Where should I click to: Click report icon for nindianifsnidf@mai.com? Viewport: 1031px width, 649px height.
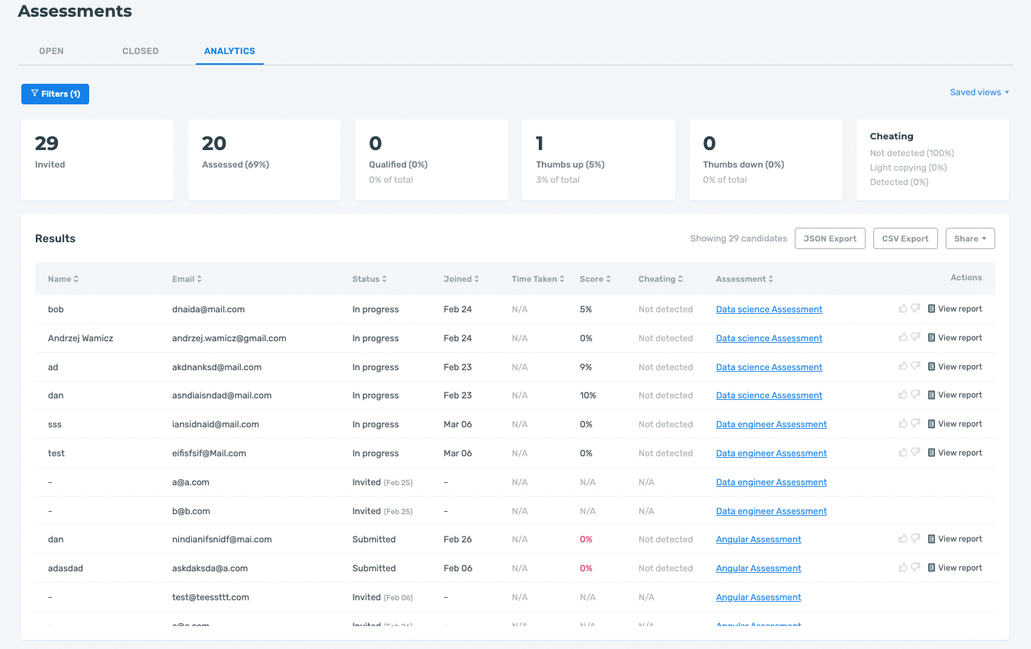click(x=931, y=539)
